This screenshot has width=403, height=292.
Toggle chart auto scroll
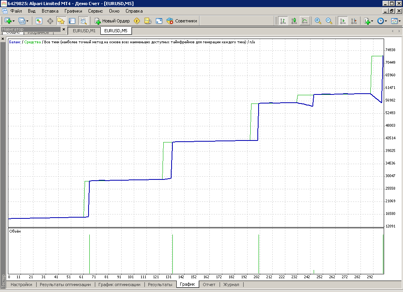click(343, 21)
